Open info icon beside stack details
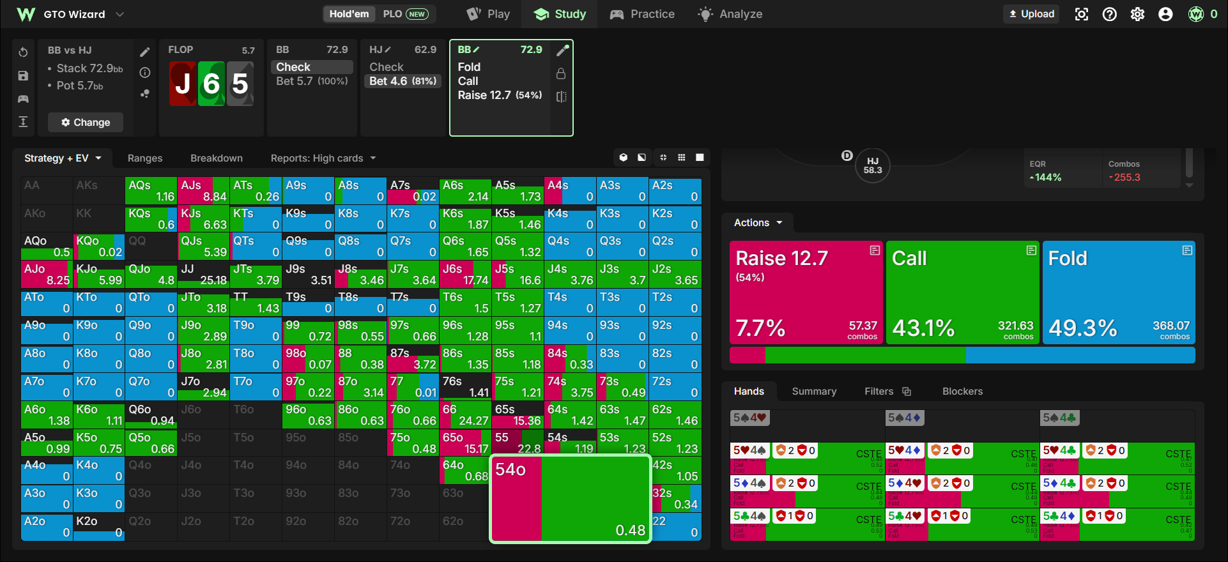This screenshot has width=1228, height=562. click(145, 73)
